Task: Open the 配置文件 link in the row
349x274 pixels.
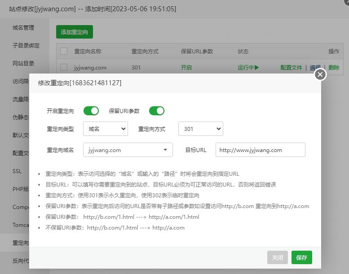Action: (292, 68)
